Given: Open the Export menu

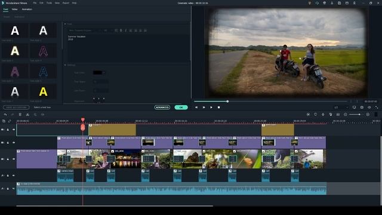Looking at the screenshot, I should [66, 3].
